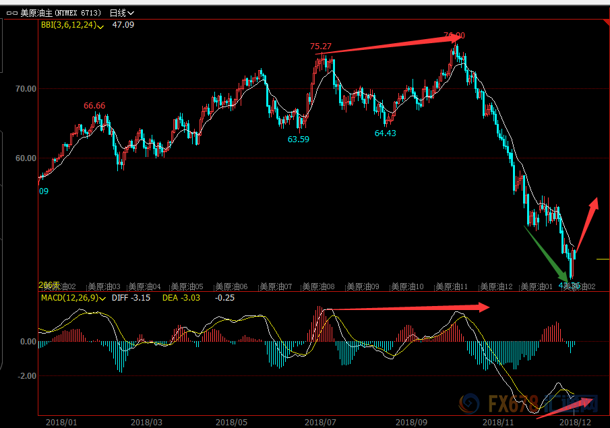Click the red upward arrow near latest candle
The height and width of the screenshot is (428, 610).
pyautogui.click(x=586, y=225)
